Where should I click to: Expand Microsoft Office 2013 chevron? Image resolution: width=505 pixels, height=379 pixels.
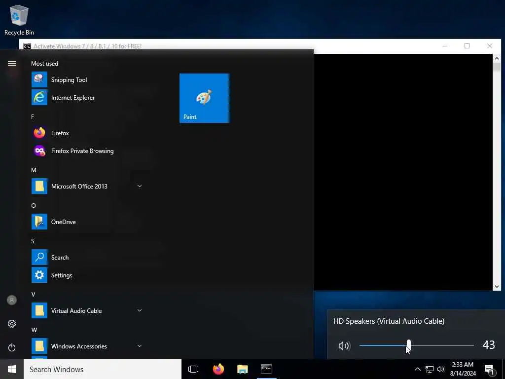140,186
